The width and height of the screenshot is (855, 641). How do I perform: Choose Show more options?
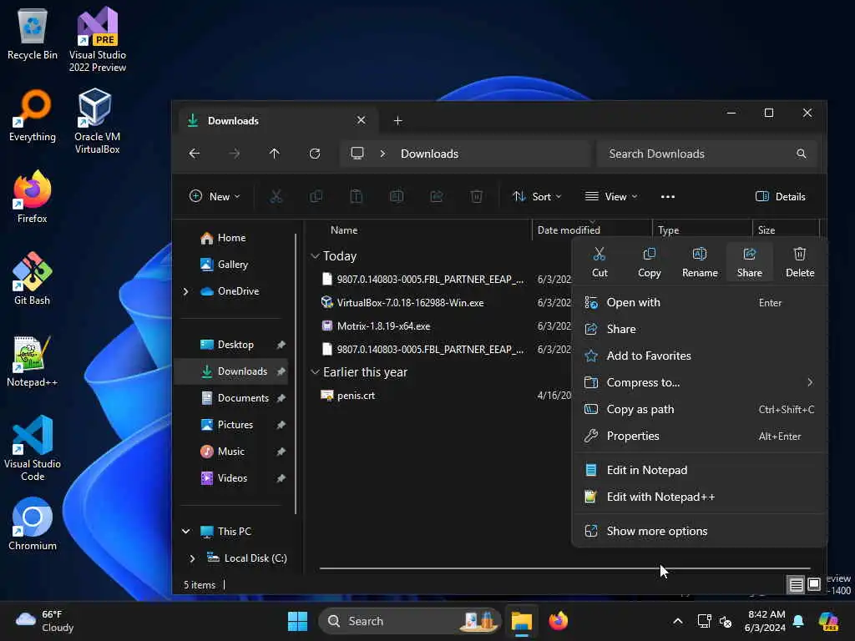(x=700, y=532)
